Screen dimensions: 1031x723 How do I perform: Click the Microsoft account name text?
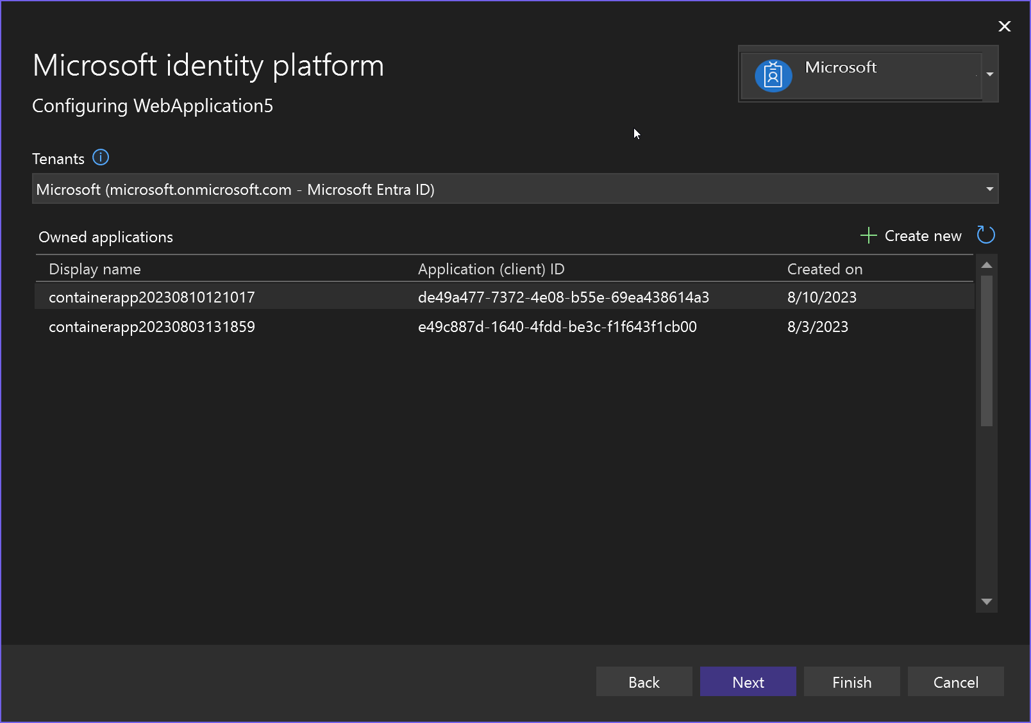pos(841,67)
